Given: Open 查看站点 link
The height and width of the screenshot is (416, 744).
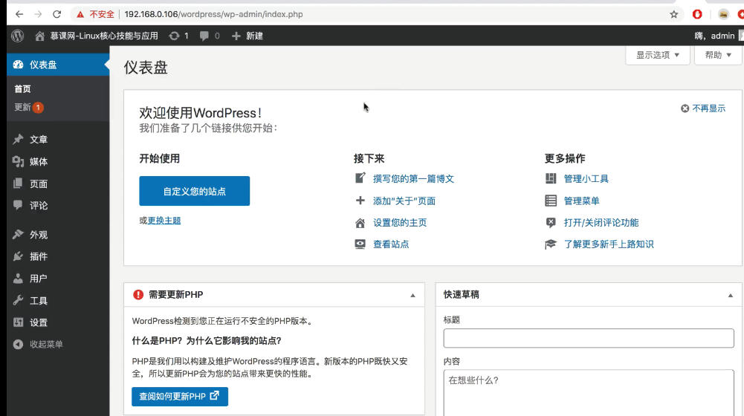Looking at the screenshot, I should point(391,244).
